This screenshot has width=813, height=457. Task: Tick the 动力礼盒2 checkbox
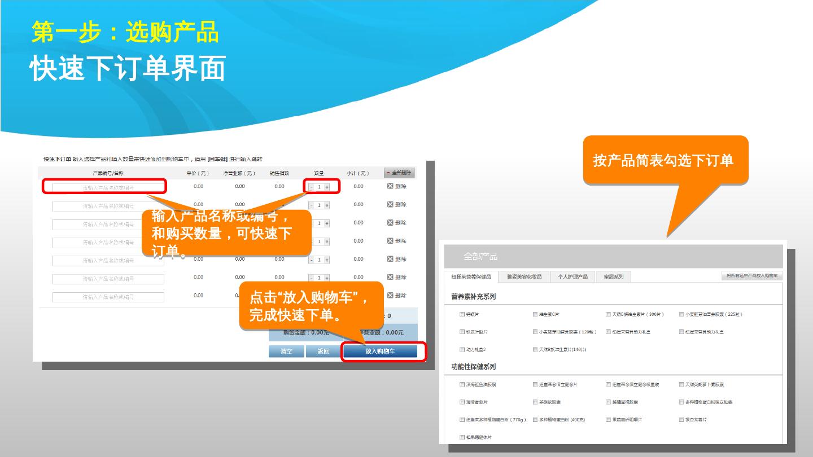(462, 349)
